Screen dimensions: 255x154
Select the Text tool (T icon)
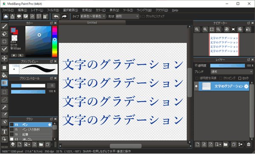[x=4, y=131]
